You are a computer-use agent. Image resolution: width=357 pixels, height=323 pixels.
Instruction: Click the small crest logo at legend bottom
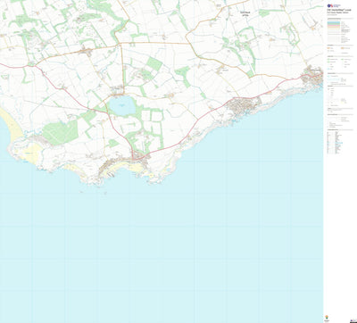tap(327, 317)
